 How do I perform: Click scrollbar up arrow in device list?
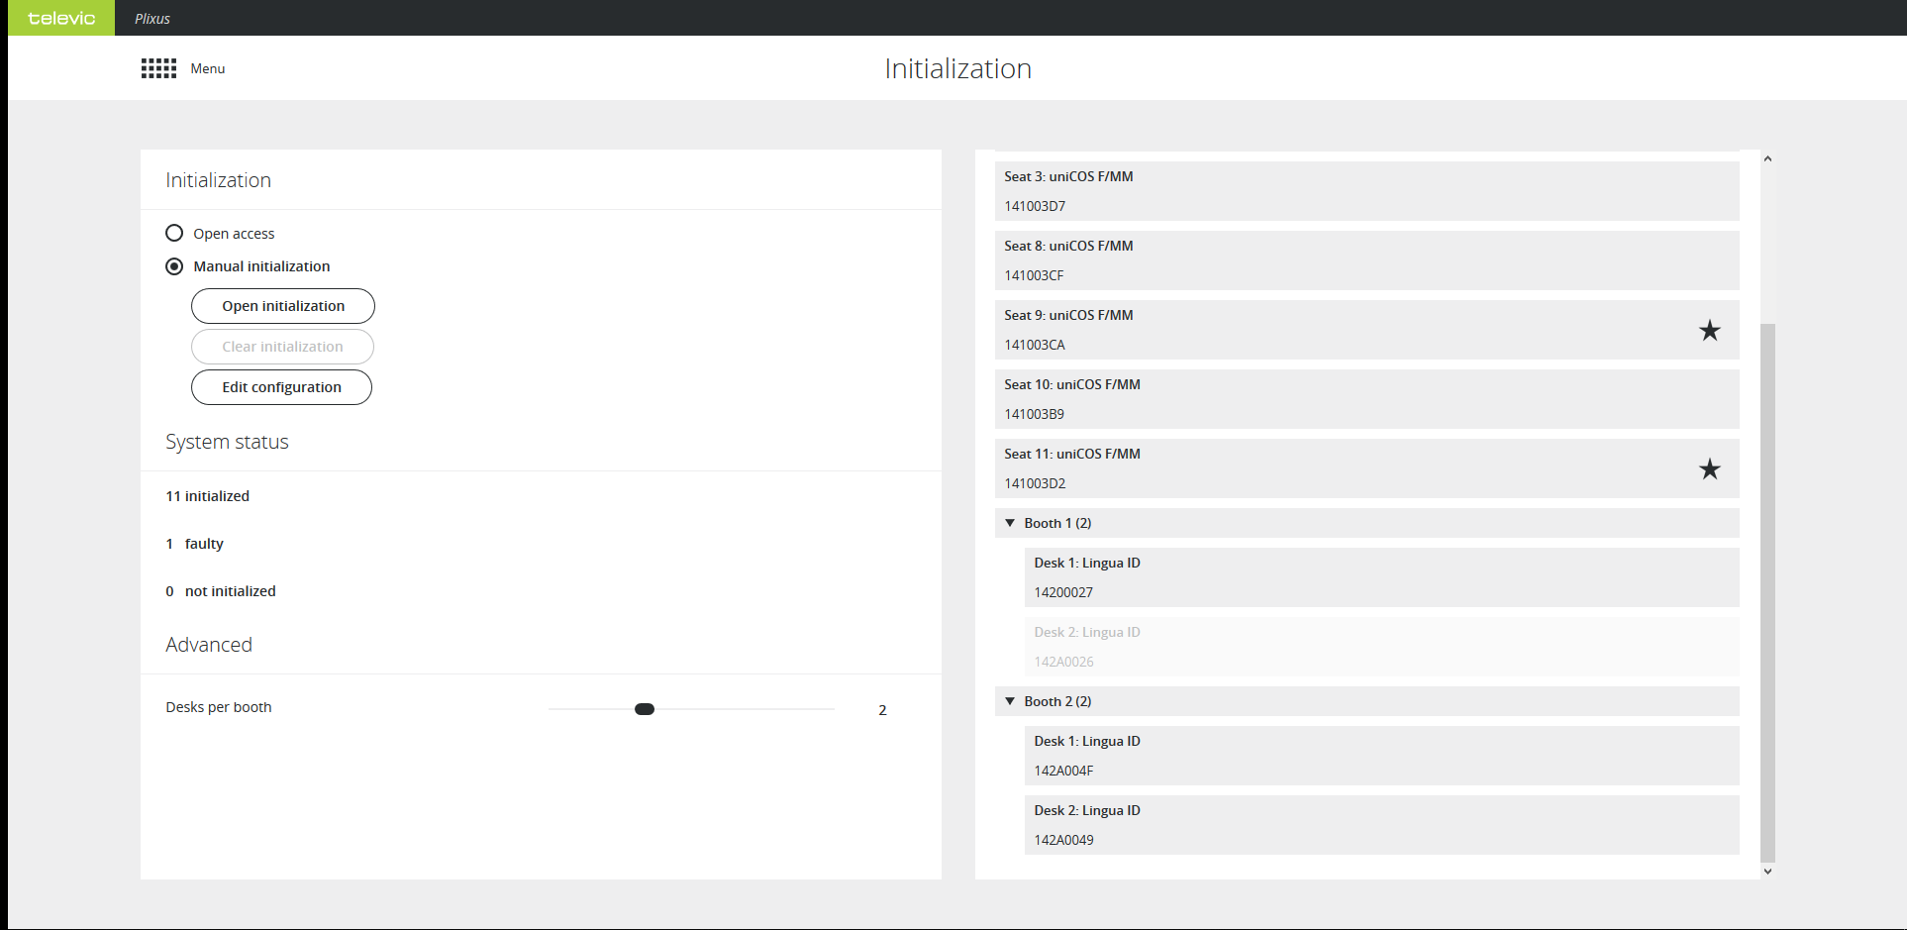(1767, 159)
